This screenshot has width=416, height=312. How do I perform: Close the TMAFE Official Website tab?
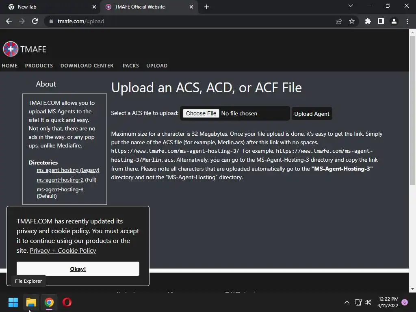tap(191, 7)
